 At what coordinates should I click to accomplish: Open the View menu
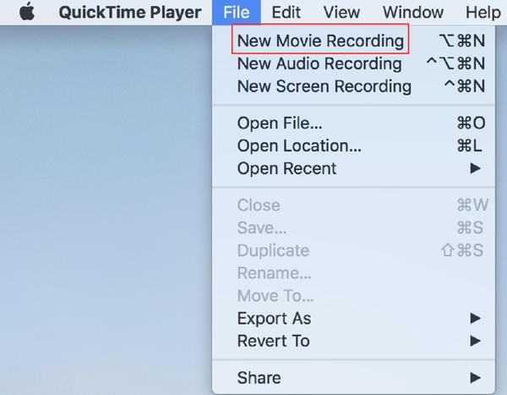(341, 13)
